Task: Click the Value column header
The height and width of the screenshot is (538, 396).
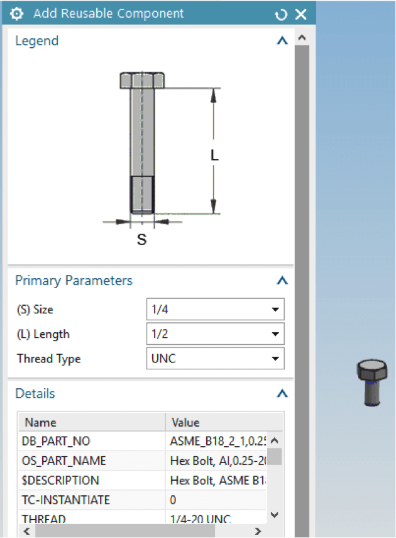Action: point(224,422)
